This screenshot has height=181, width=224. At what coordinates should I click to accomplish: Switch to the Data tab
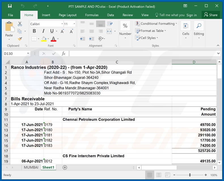pyautogui.click(x=110, y=15)
